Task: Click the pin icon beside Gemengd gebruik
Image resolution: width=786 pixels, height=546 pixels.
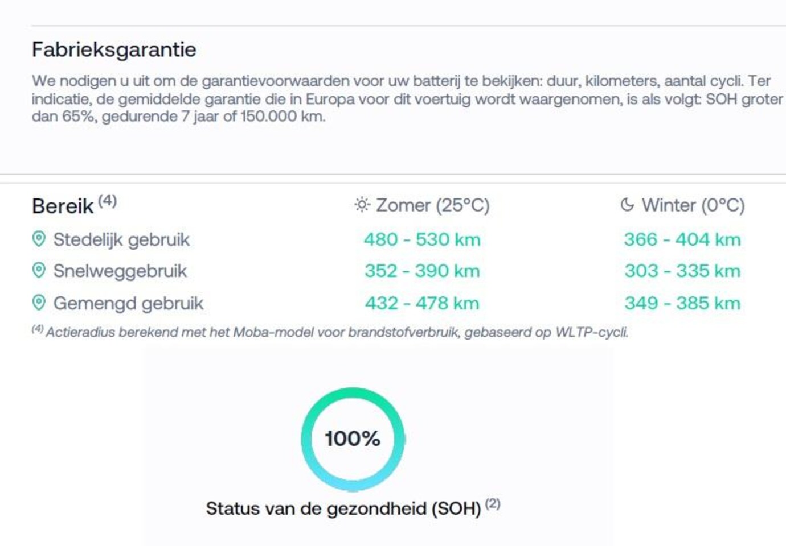Action: 39,303
